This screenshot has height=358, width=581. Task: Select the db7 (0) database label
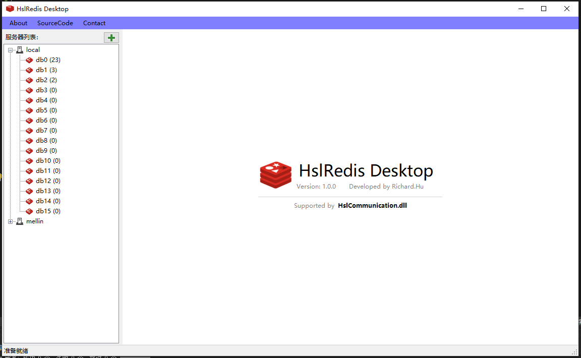[46, 130]
